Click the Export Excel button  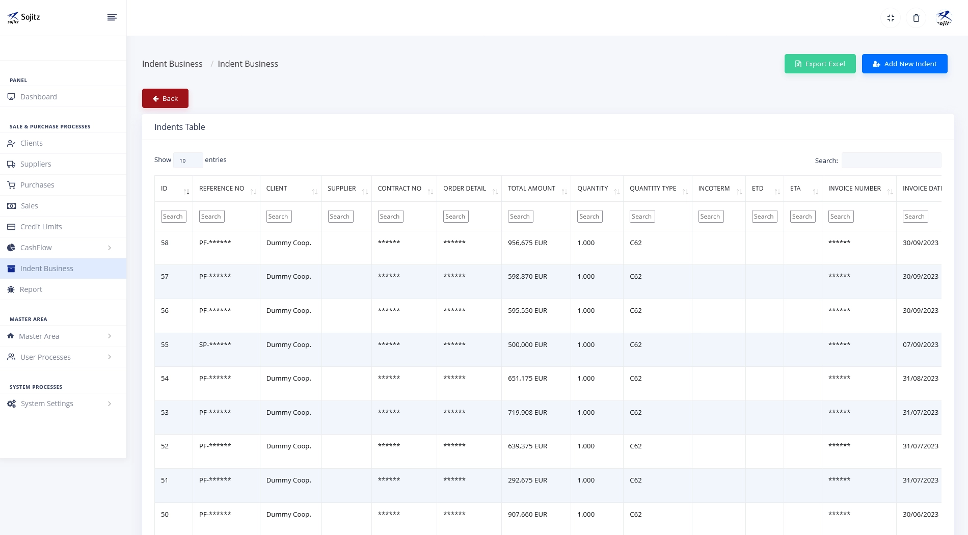pos(820,64)
